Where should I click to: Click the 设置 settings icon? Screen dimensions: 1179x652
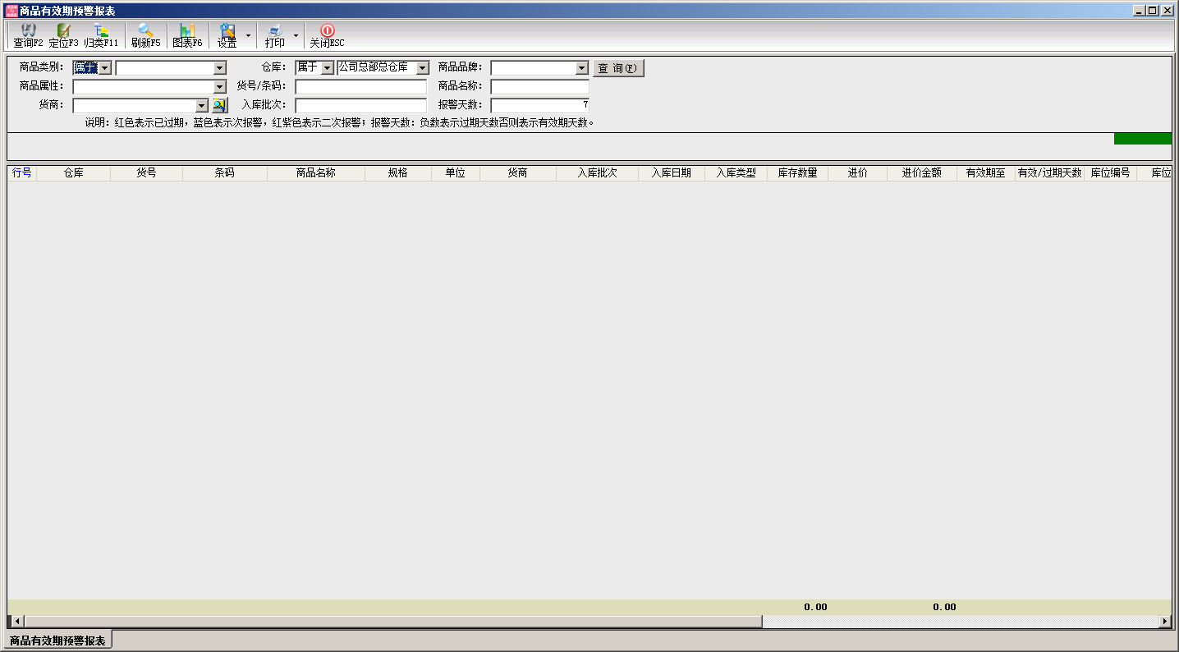227,35
